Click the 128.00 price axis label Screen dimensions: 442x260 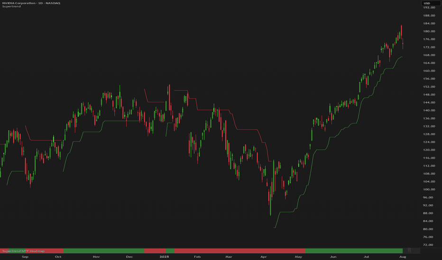click(429, 134)
